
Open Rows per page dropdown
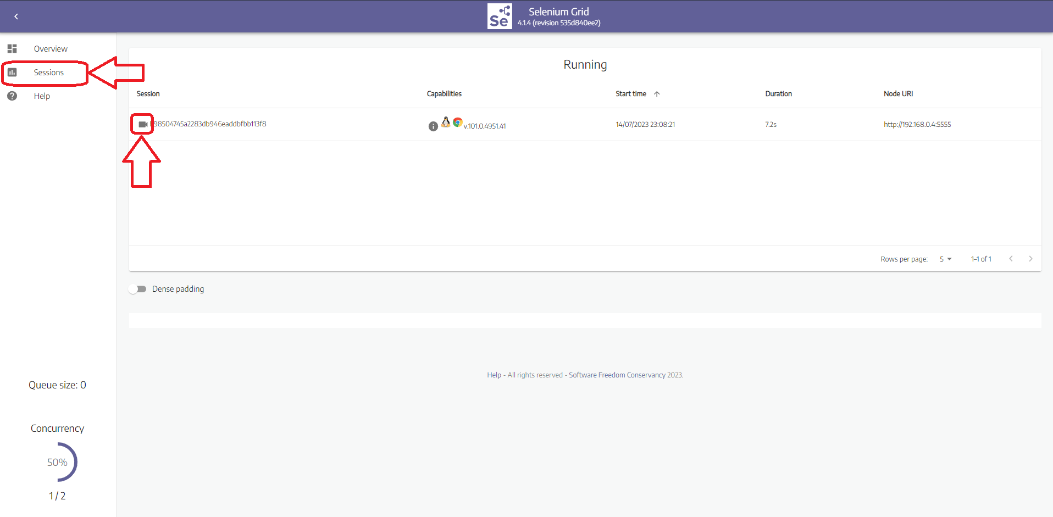(x=945, y=259)
